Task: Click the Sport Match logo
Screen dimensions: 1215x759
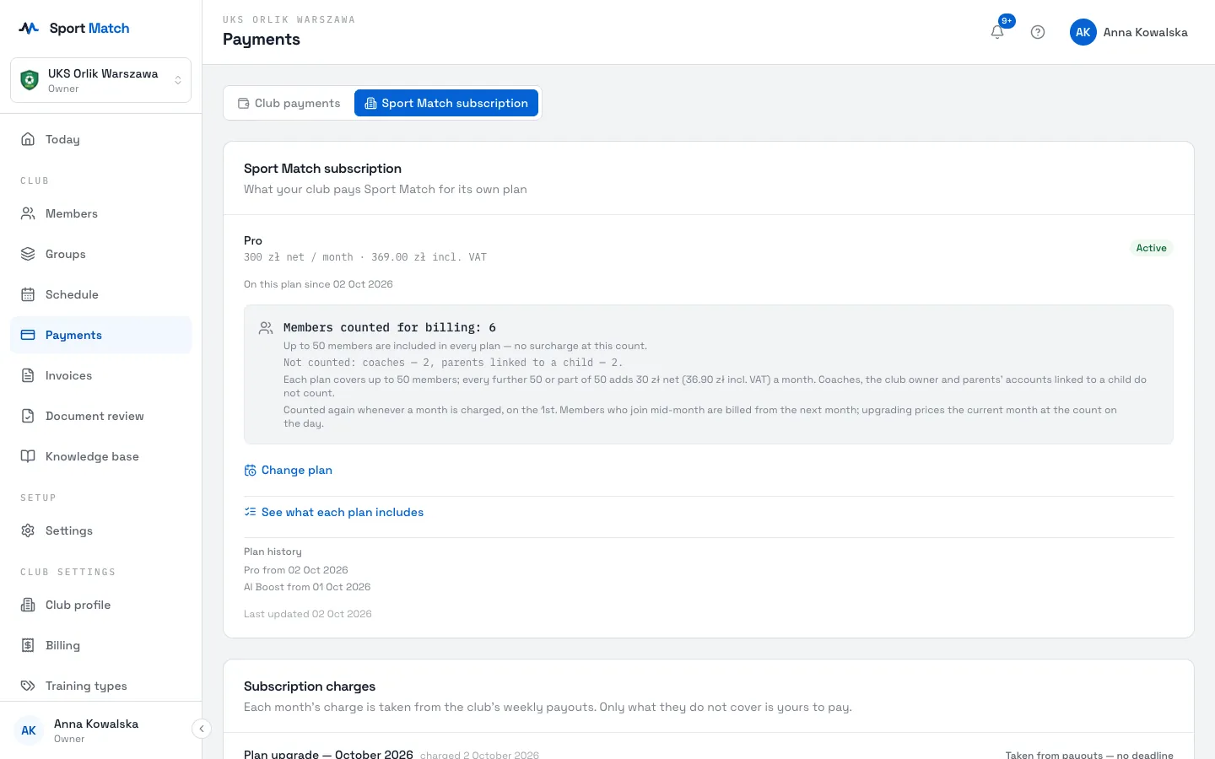Action: (74, 28)
